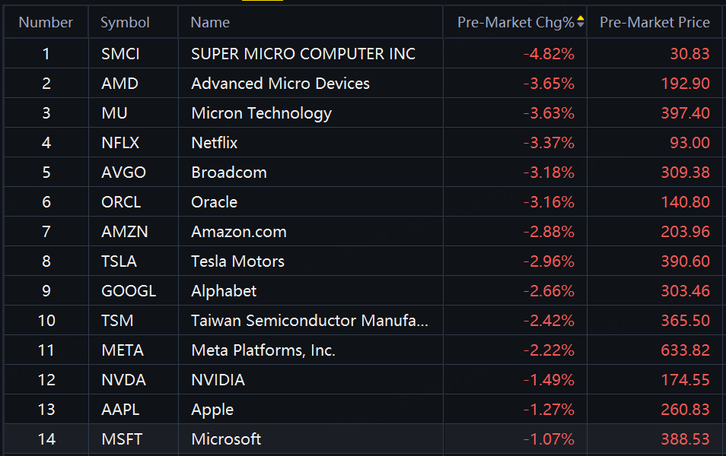
Task: Open the SMCI symbol link
Action: click(x=120, y=54)
